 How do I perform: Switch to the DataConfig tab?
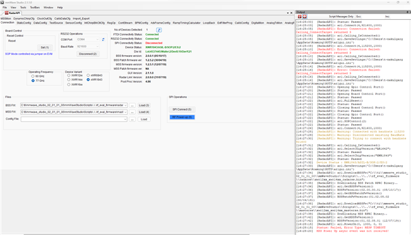pyautogui.click(x=40, y=23)
